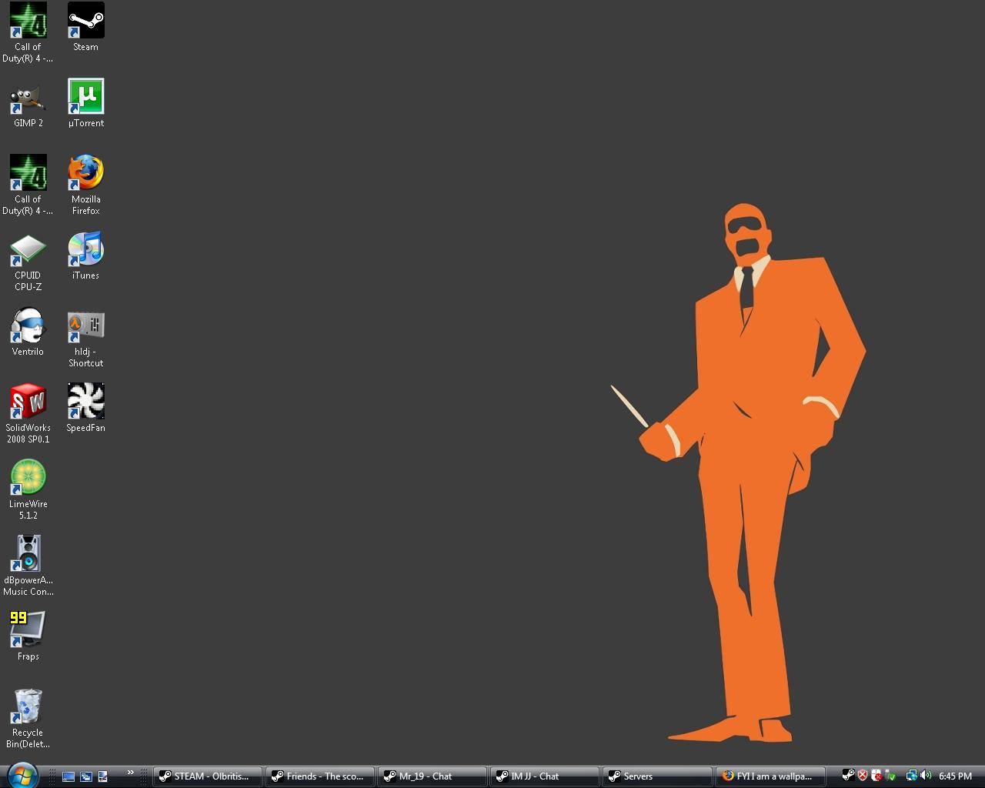Click the red X shield tray icon

pyautogui.click(x=863, y=776)
